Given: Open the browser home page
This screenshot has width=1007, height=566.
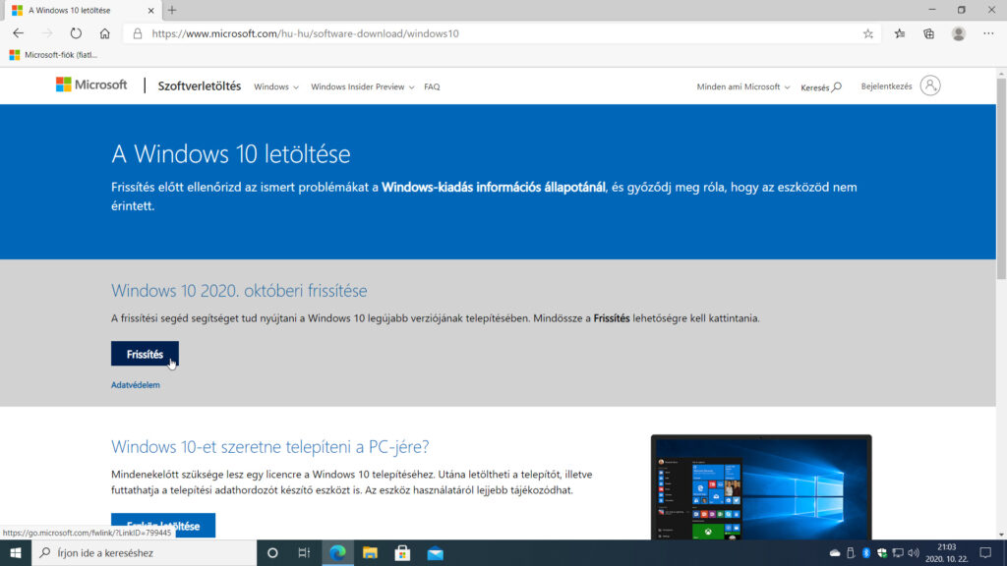Looking at the screenshot, I should tap(104, 33).
